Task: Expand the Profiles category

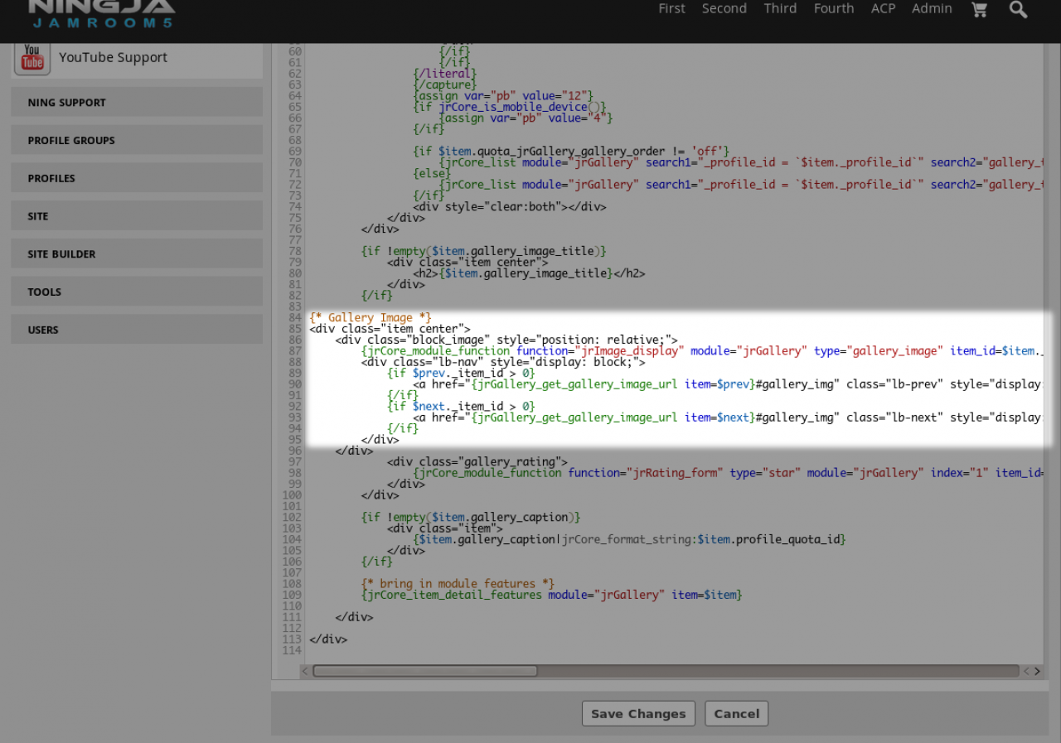Action: pyautogui.click(x=51, y=179)
